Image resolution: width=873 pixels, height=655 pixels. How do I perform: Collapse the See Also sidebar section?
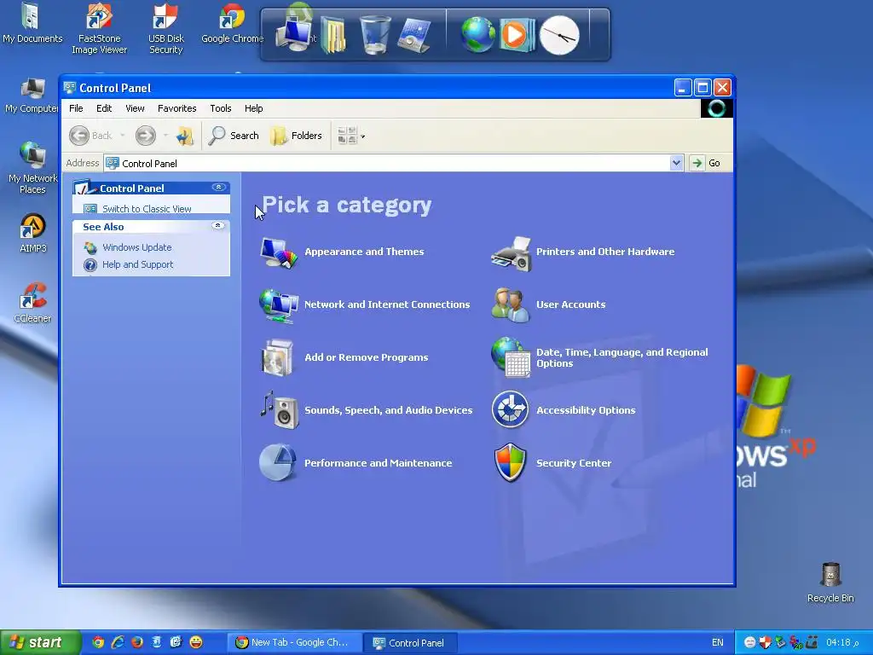click(218, 225)
